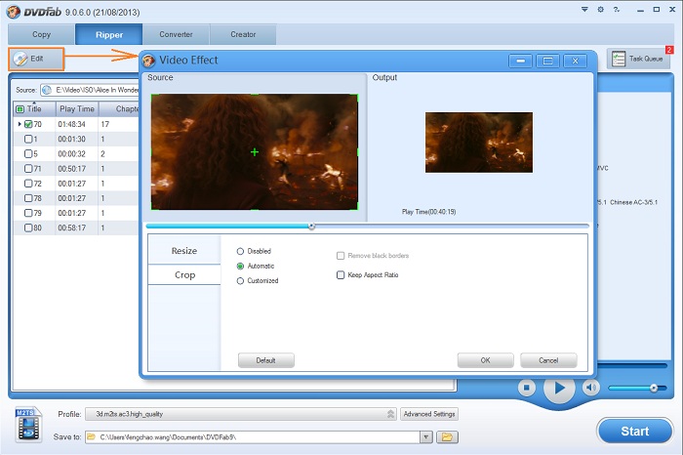Check title 80 checkbox

click(28, 227)
